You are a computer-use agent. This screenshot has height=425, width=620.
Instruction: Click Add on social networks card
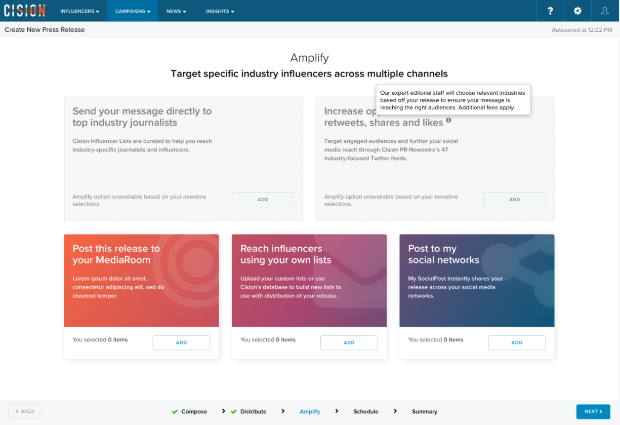517,342
